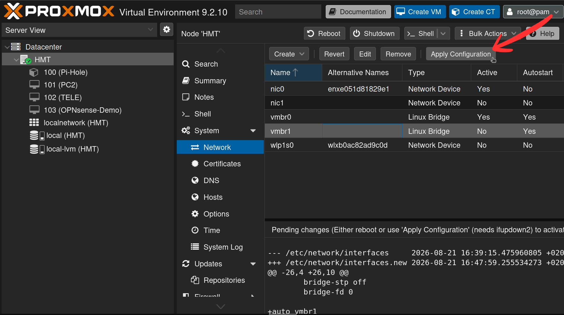The width and height of the screenshot is (564, 315).
Task: Click the Autostart column header
Action: point(540,73)
